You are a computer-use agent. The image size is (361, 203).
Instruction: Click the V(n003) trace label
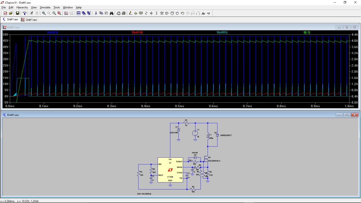tap(52, 32)
